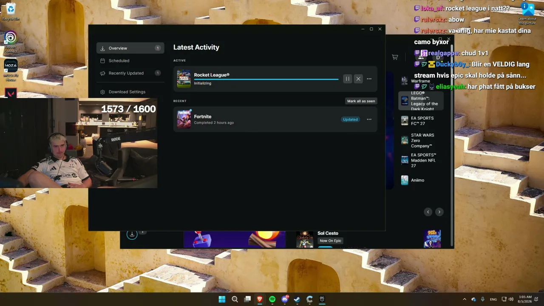Pause the Rocket League download

(x=348, y=79)
